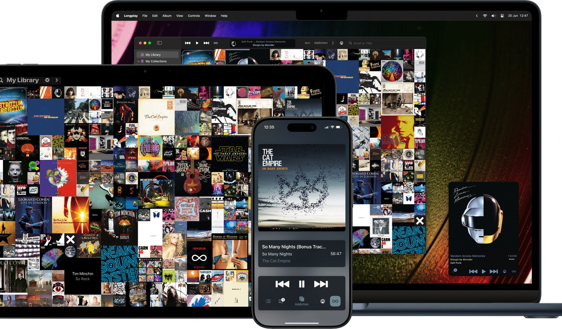Open the Album menu
The height and width of the screenshot is (329, 562).
[167, 16]
